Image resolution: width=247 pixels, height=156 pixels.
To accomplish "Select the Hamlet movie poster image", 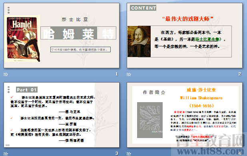I will pos(23,39).
